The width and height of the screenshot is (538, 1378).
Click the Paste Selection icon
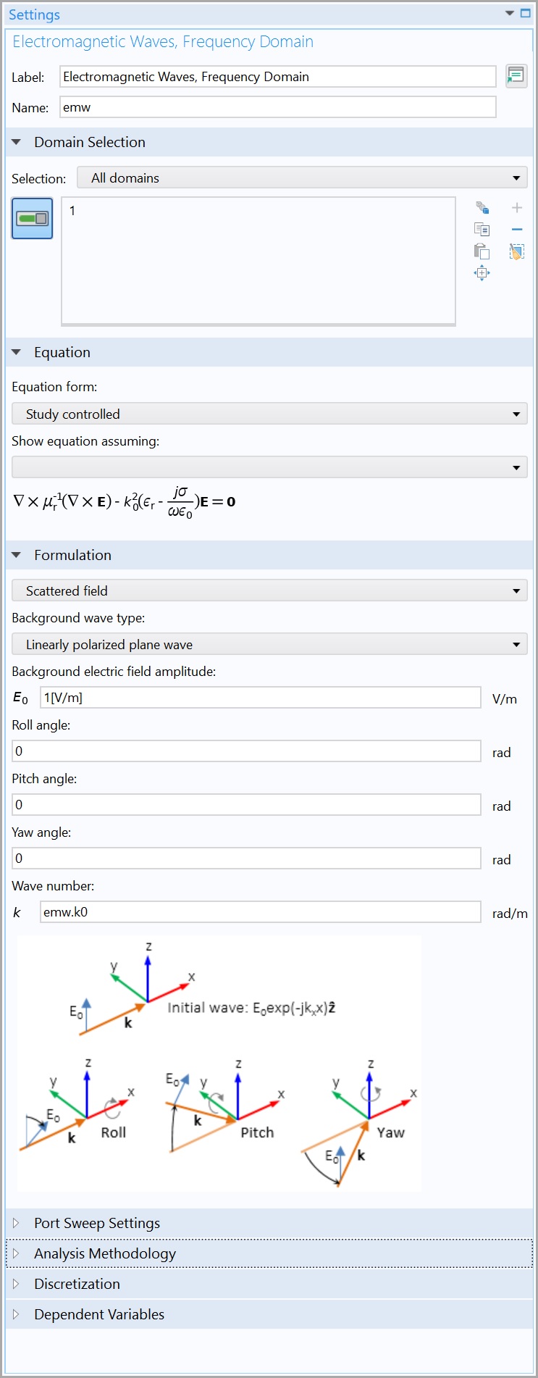coord(482,251)
